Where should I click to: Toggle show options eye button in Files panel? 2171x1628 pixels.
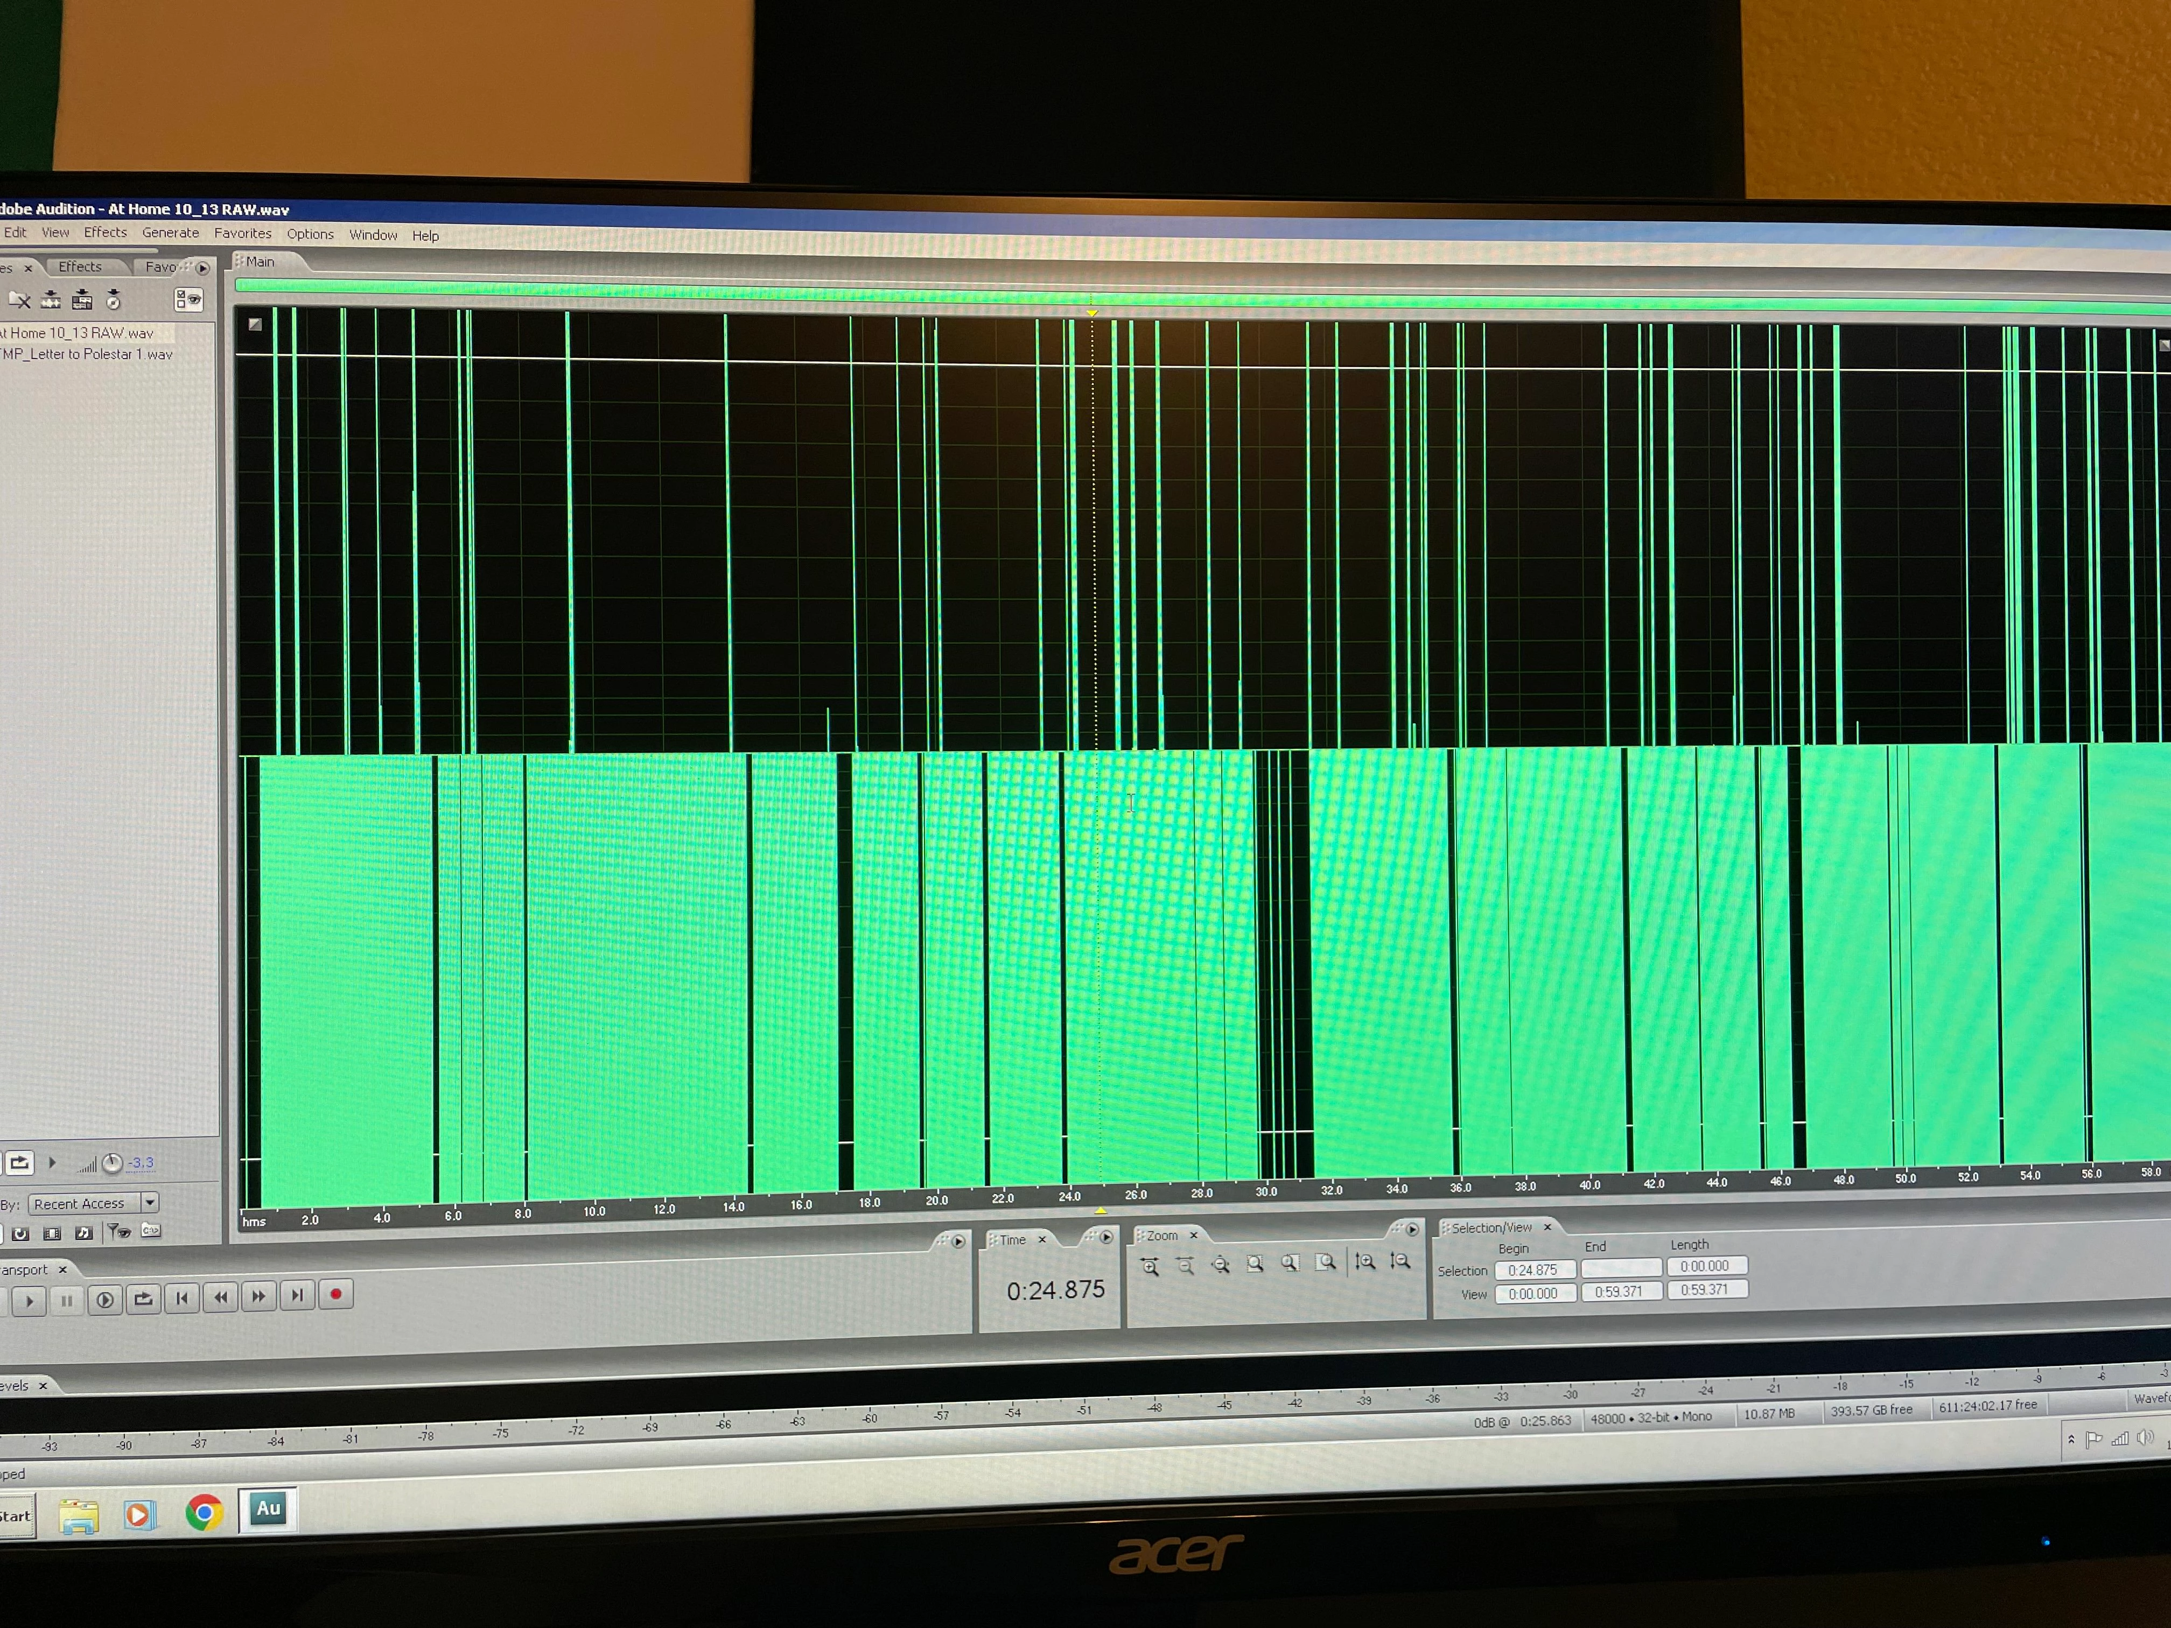188,299
